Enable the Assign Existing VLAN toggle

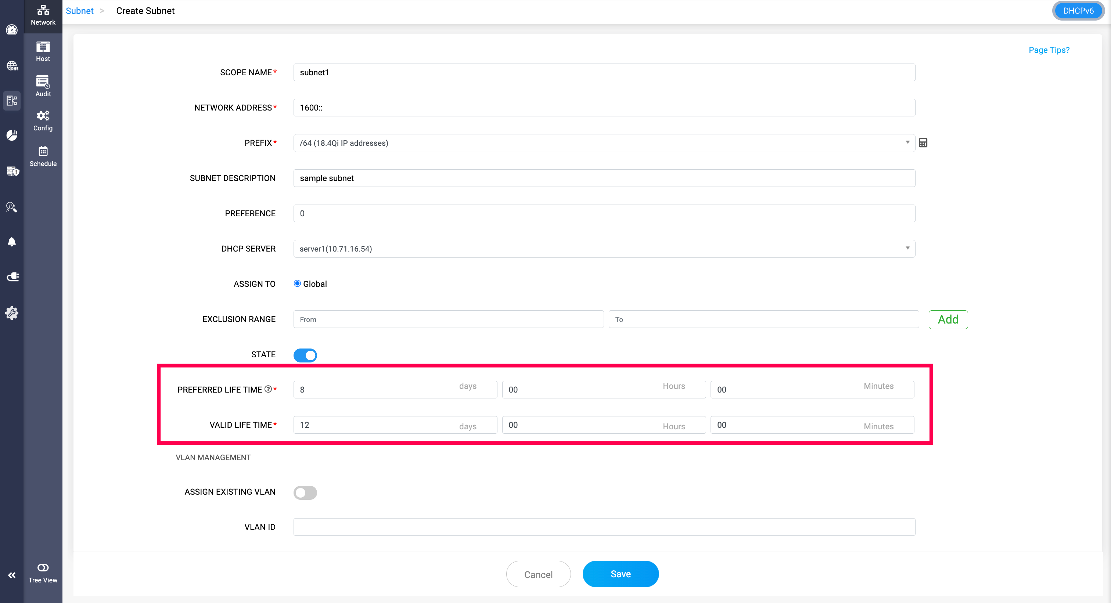(x=305, y=492)
